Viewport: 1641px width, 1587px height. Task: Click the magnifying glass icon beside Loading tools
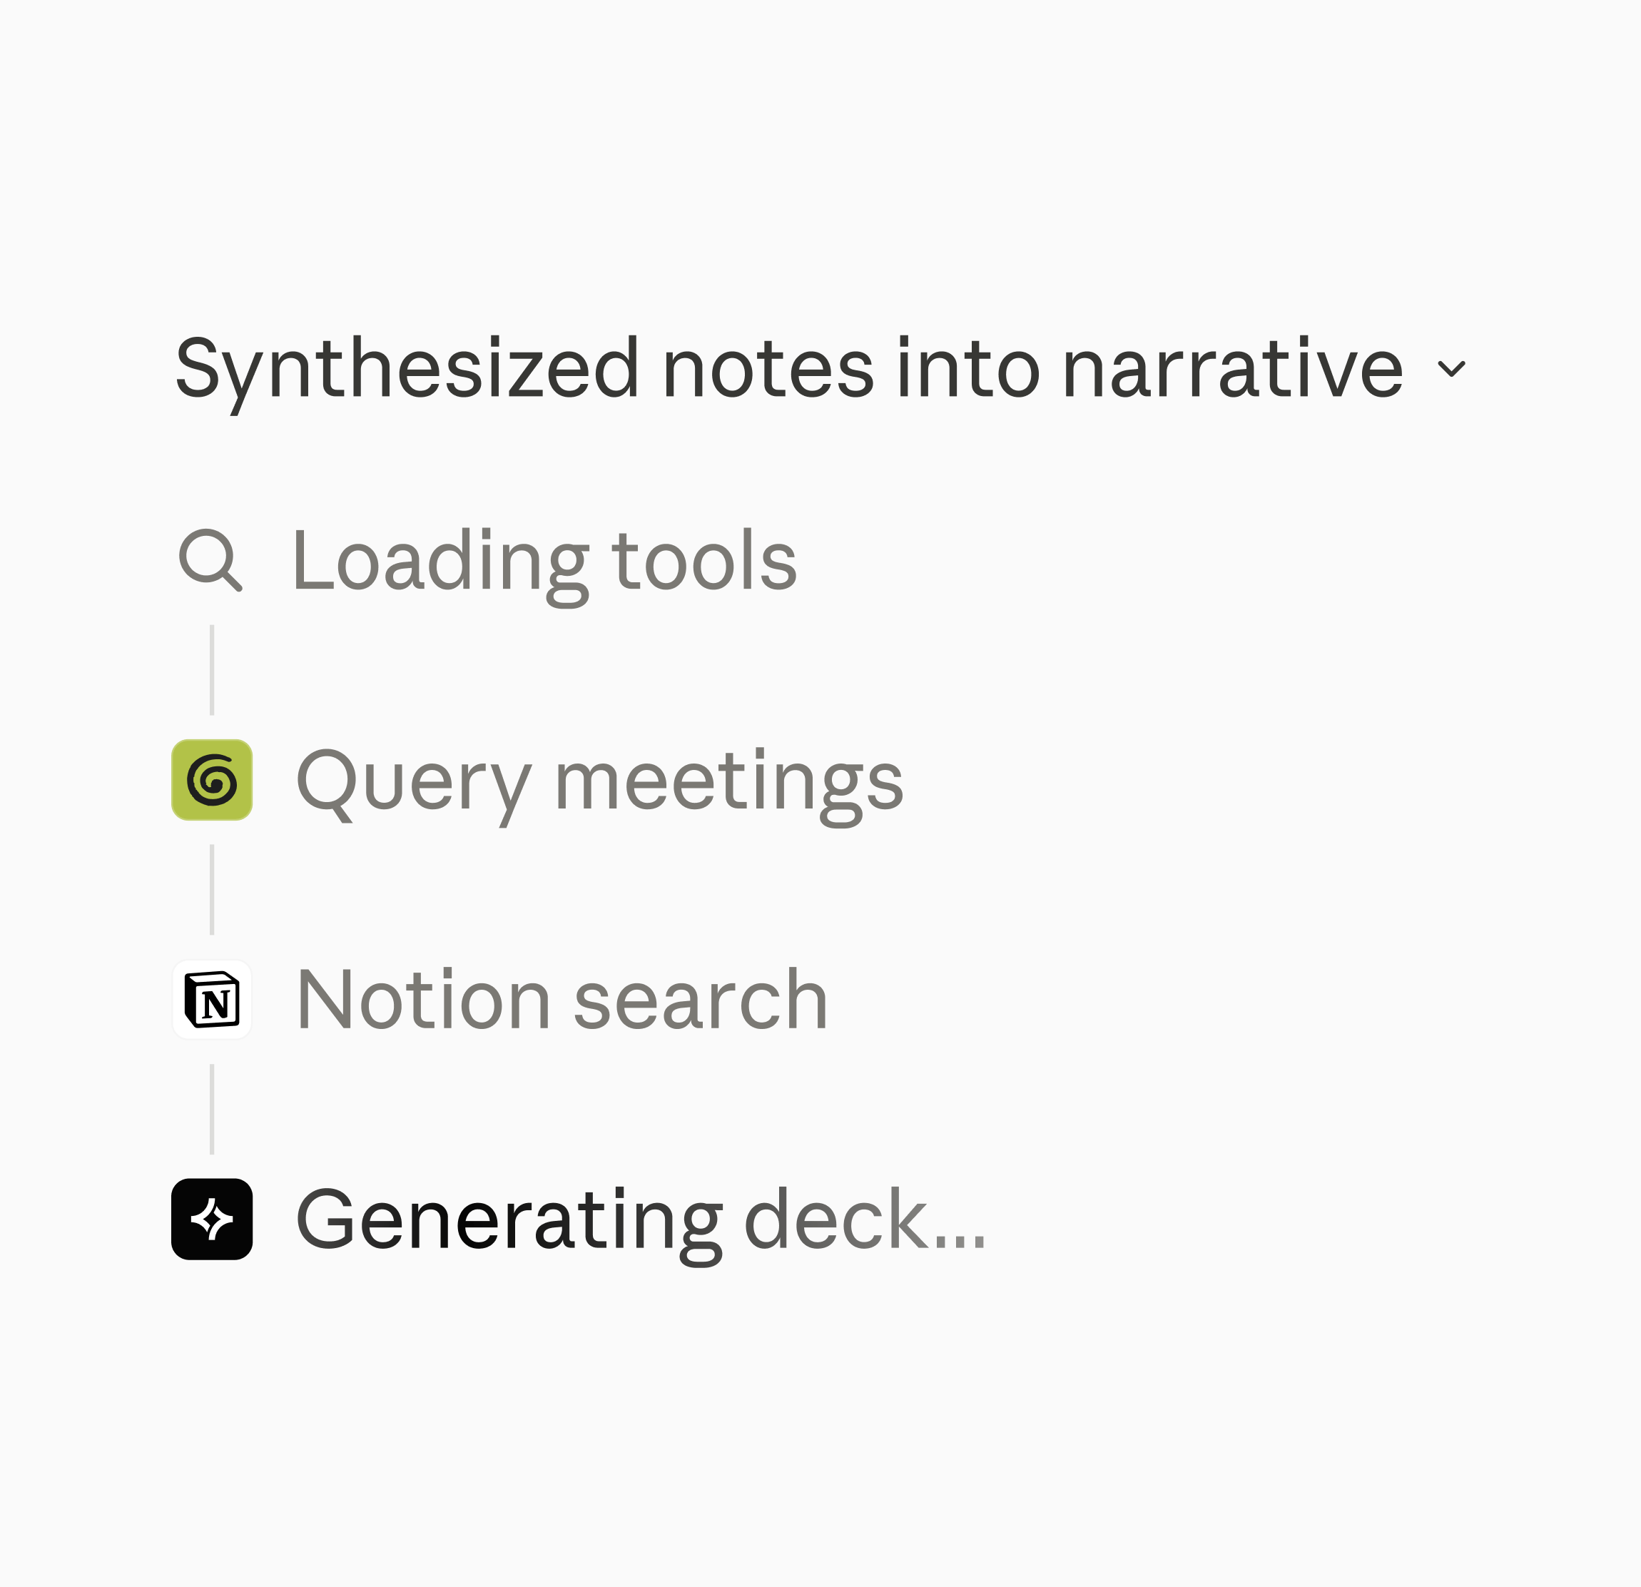point(211,559)
